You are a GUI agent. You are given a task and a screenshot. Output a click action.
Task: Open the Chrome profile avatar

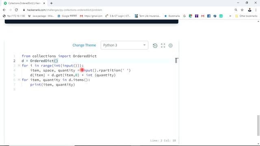[249, 10]
